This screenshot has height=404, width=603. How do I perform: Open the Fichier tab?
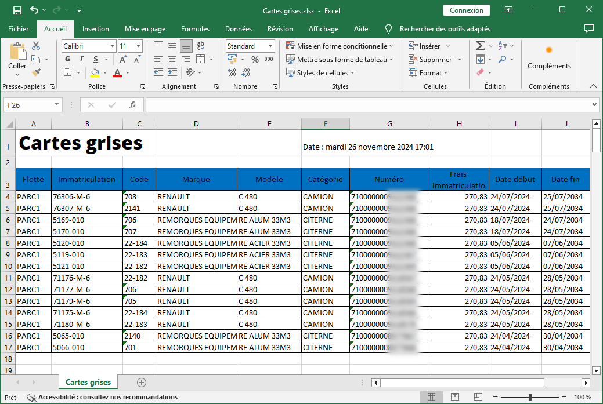coord(18,29)
